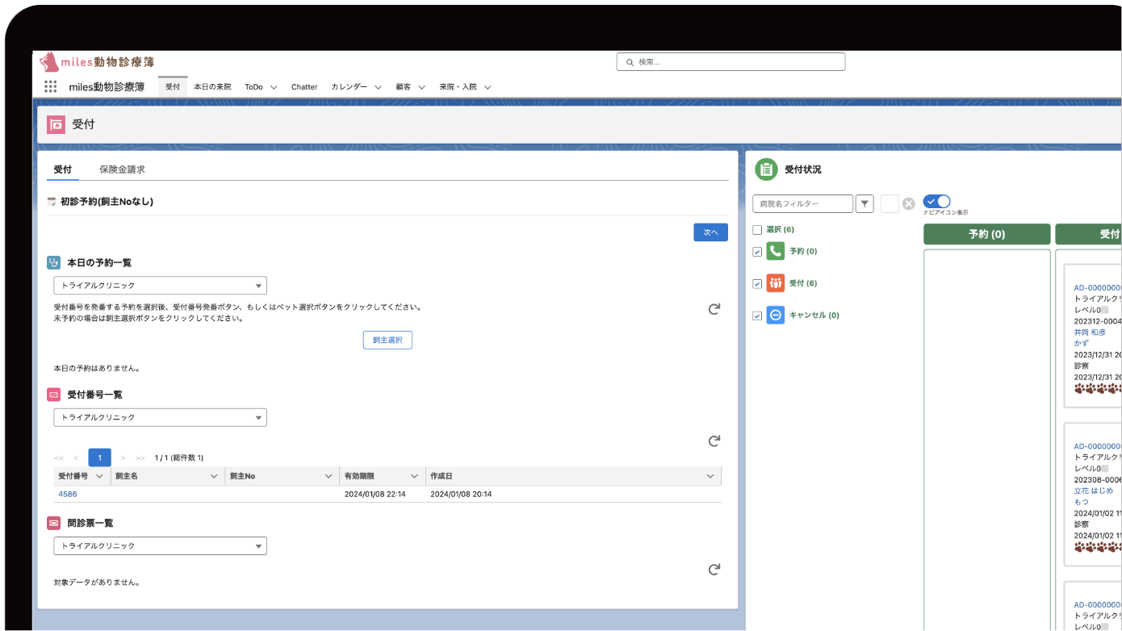Click the search magnifier icon

click(630, 62)
